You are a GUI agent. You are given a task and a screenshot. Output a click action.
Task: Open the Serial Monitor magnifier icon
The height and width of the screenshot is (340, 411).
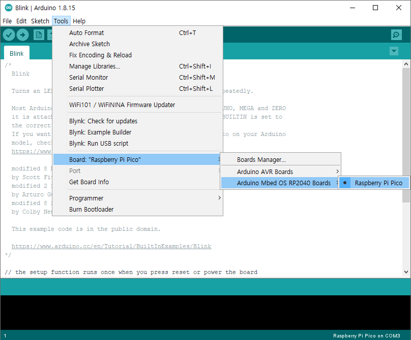click(x=396, y=35)
